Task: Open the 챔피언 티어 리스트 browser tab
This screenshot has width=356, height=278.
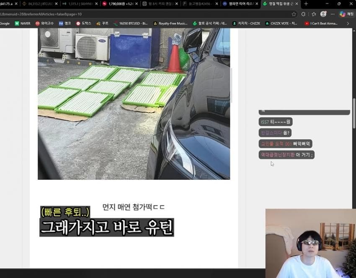Action: pyautogui.click(x=240, y=4)
